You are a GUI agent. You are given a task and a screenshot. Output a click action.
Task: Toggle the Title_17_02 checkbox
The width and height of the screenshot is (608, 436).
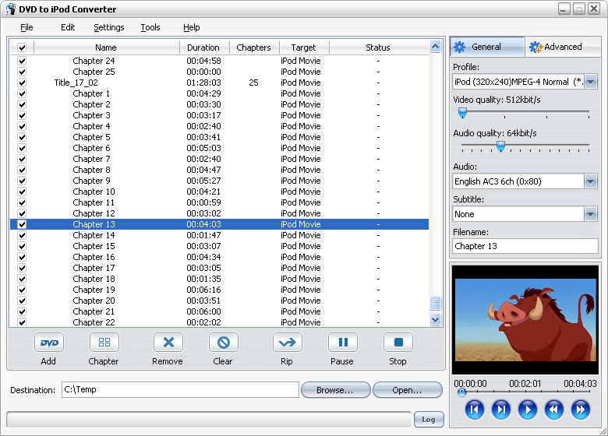[x=22, y=83]
